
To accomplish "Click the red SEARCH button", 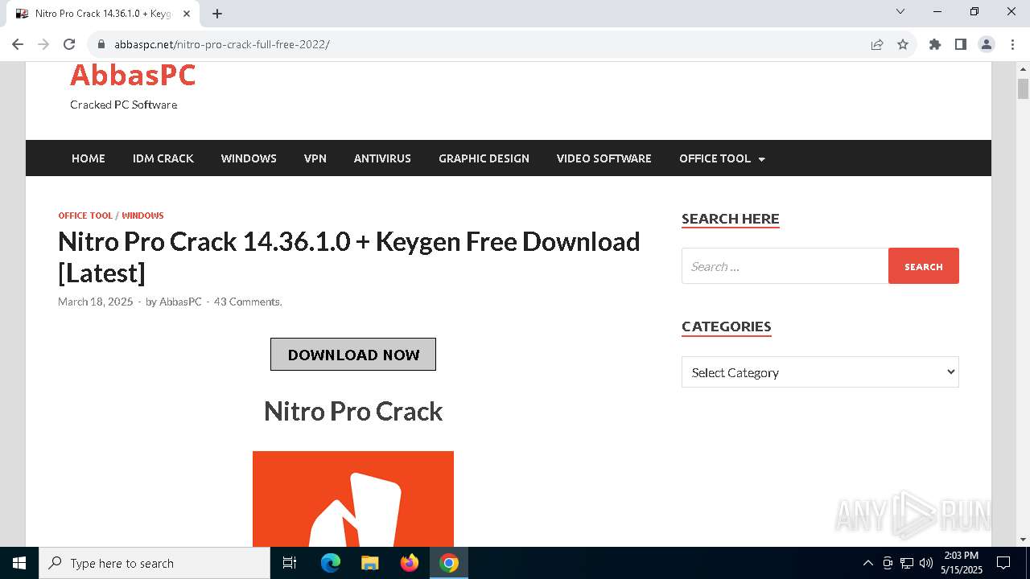I will (924, 266).
